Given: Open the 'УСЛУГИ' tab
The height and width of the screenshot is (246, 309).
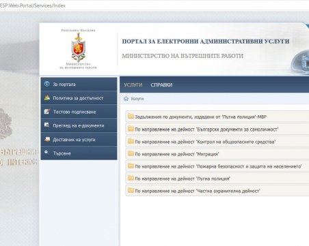Looking at the screenshot, I should (x=133, y=84).
